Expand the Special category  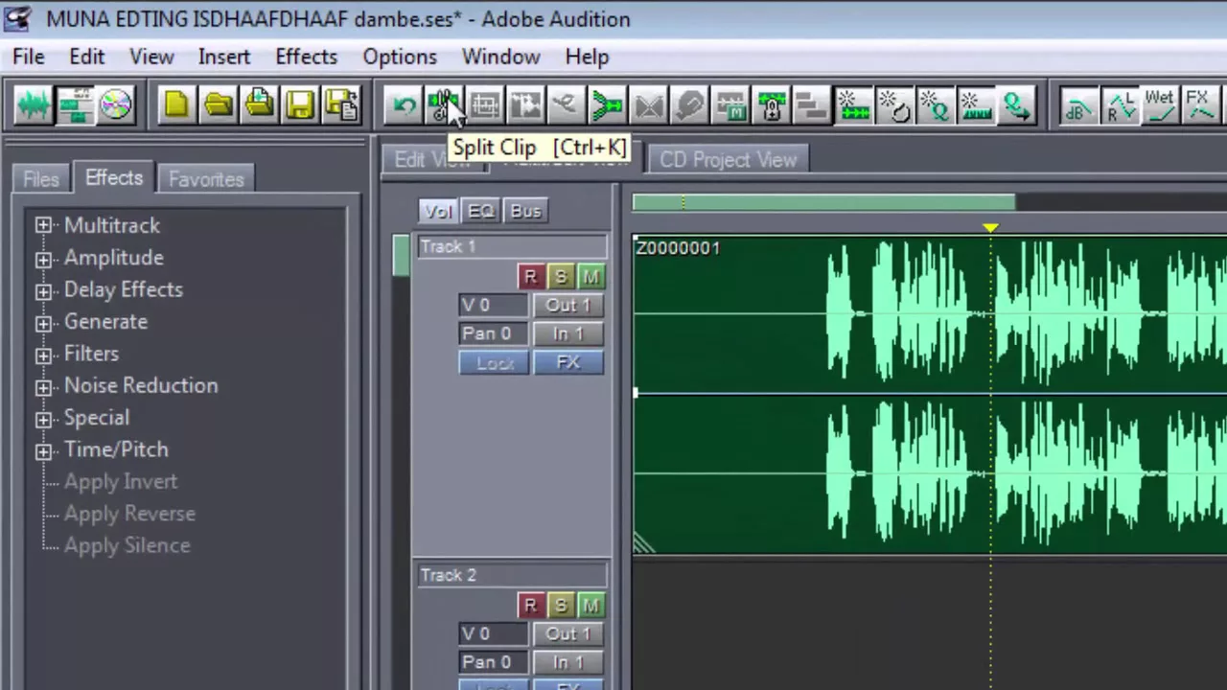pos(43,419)
